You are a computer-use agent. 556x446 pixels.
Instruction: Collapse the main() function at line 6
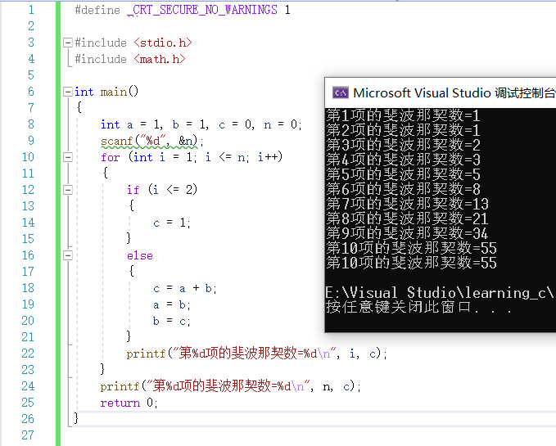click(68, 92)
